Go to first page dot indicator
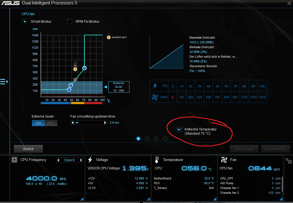The width and height of the screenshot is (293, 203). 138,139
